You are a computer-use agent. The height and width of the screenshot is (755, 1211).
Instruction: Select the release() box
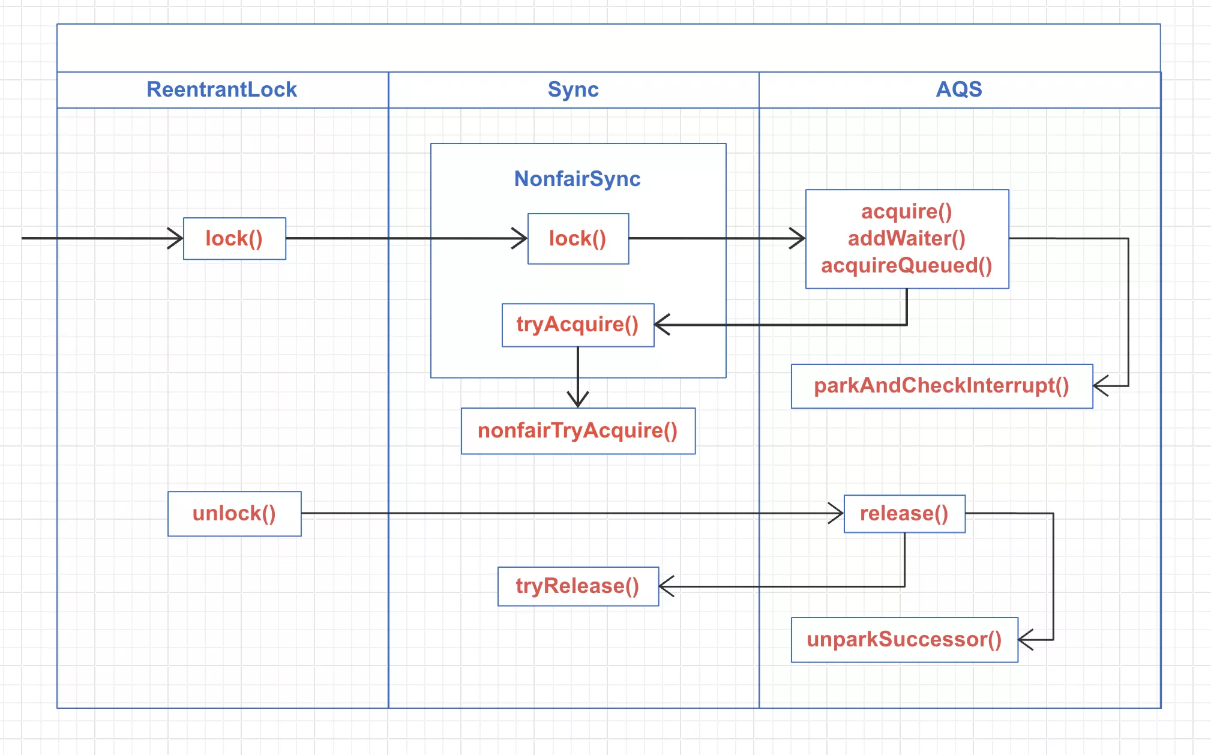pos(904,514)
